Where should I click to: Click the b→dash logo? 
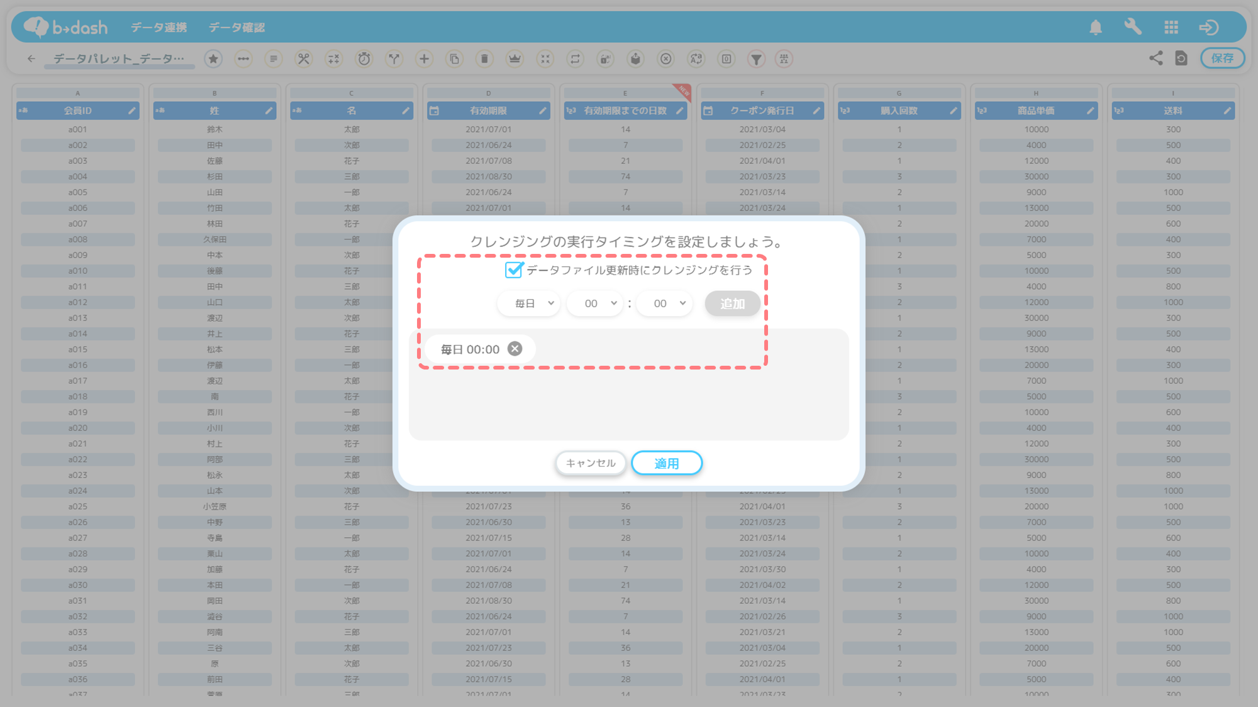[x=65, y=26]
